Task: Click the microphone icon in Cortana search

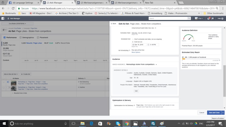Action: click(x=66, y=124)
